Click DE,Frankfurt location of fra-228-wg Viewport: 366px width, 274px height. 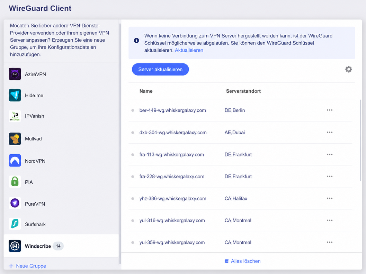238,177
